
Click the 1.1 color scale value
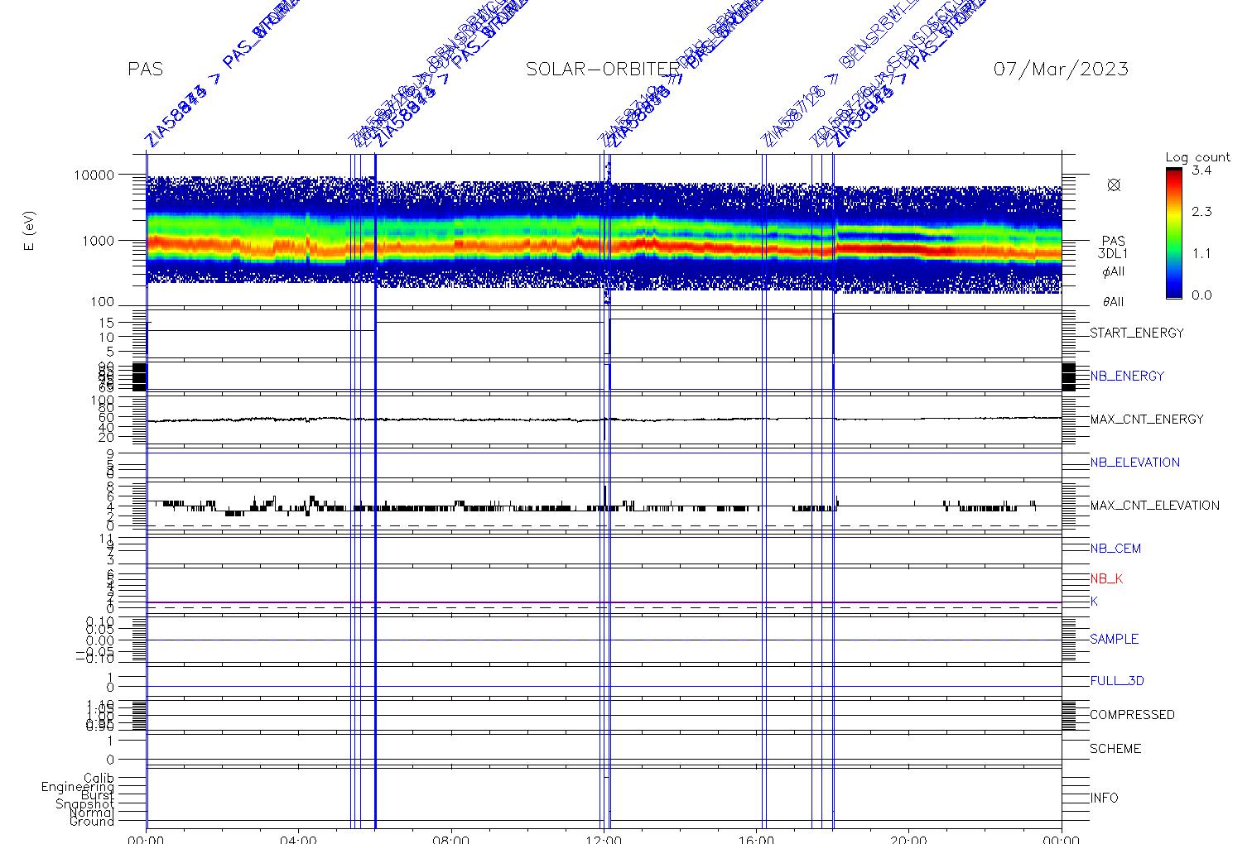point(1201,253)
